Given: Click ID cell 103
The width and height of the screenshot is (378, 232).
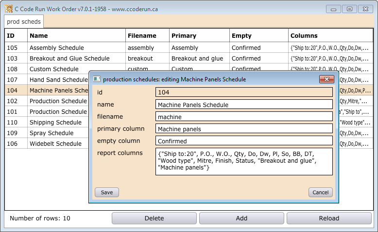Looking at the screenshot, I should tap(16, 59).
